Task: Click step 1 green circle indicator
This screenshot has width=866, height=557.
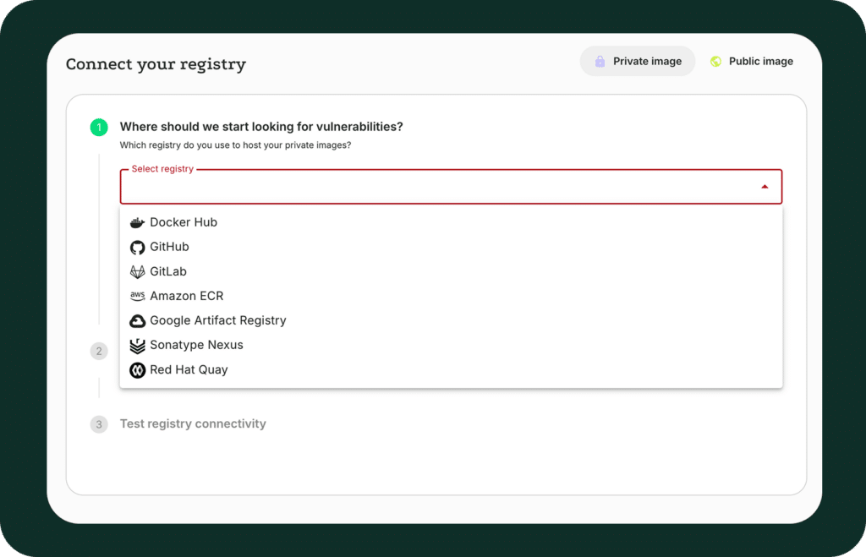Action: pyautogui.click(x=99, y=128)
